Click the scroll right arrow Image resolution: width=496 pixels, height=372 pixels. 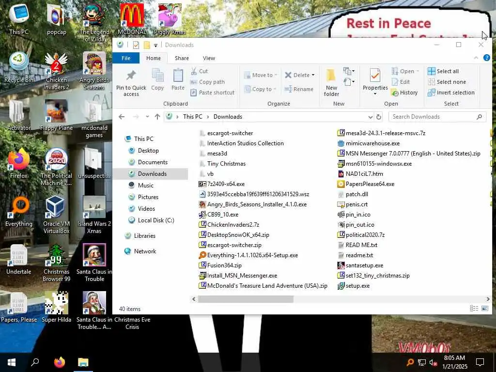(488, 299)
